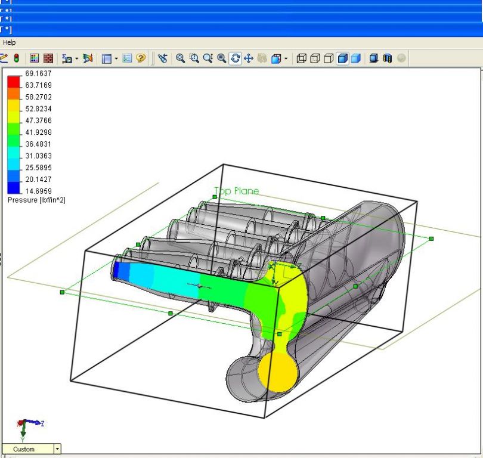Toggle Wireframe display mode
483x458 pixels.
coord(302,58)
